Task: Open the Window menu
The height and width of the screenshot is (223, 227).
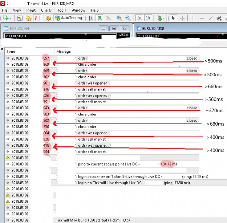Action: [x=78, y=10]
